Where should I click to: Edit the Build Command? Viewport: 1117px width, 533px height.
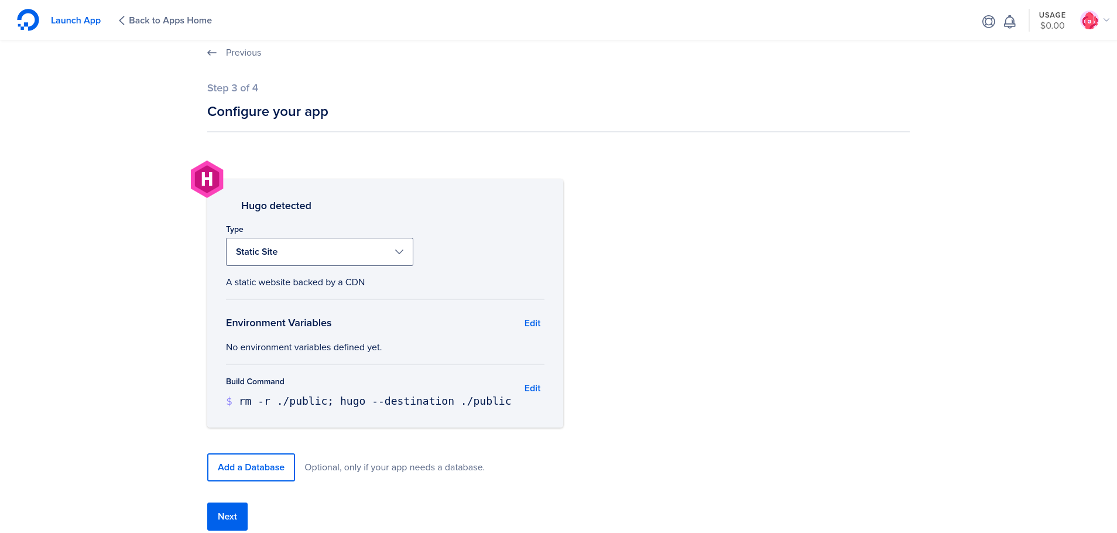click(x=532, y=388)
